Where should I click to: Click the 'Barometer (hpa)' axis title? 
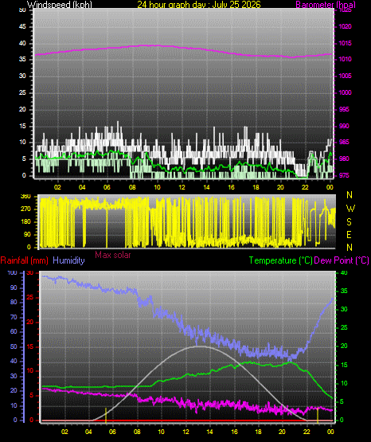tap(326, 5)
